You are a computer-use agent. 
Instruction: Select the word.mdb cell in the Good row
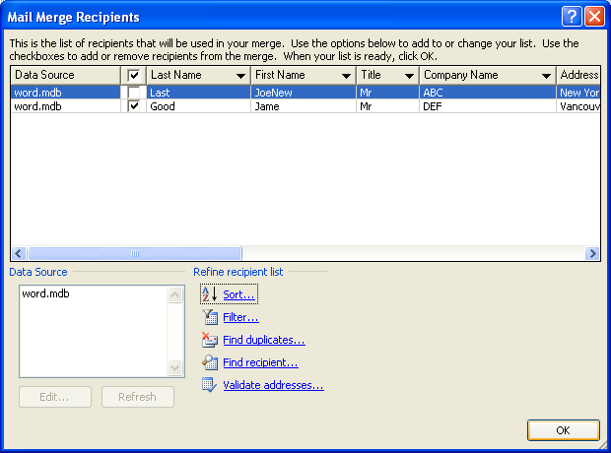(65, 106)
